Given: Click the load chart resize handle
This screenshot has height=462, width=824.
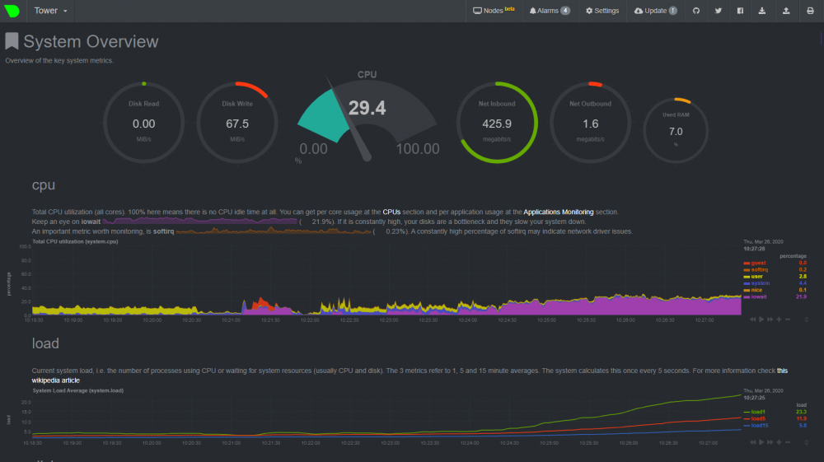Looking at the screenshot, I should (x=806, y=442).
